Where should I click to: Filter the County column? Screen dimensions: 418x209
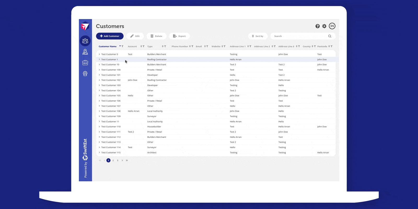(x=315, y=46)
